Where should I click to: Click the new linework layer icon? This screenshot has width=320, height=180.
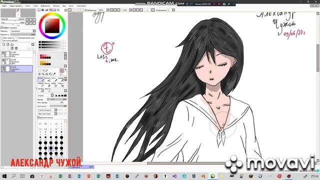(8, 44)
